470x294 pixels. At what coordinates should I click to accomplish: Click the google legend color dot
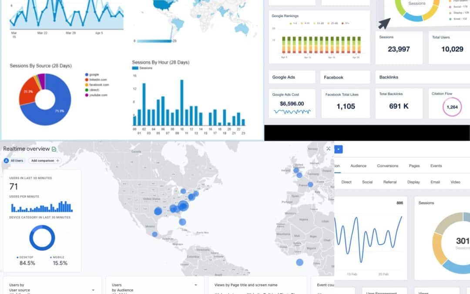tap(87, 74)
